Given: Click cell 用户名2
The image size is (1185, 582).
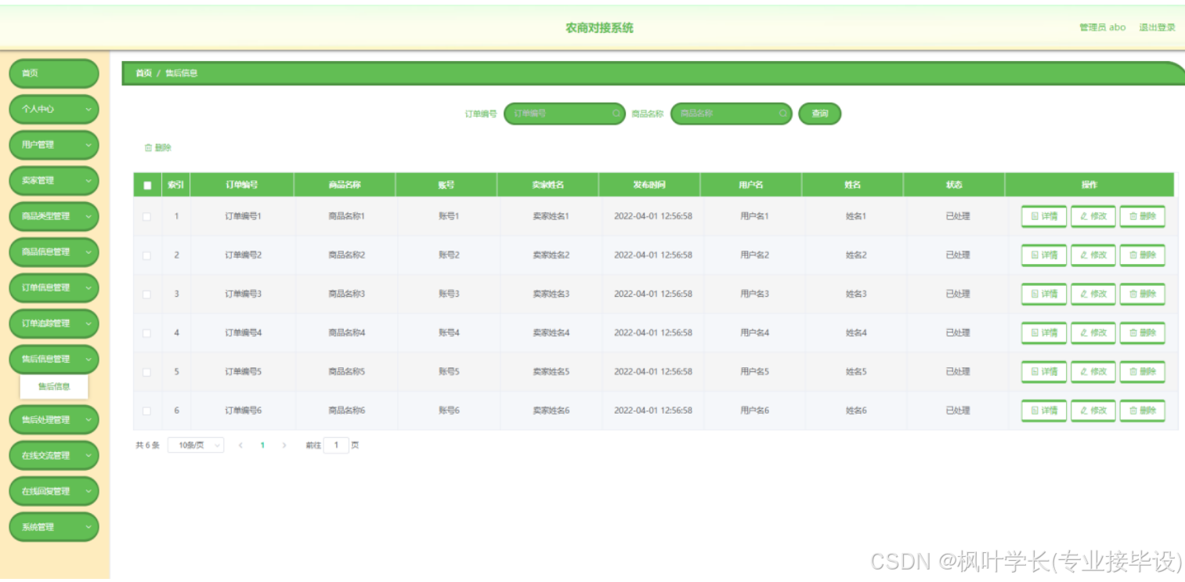Looking at the screenshot, I should click(x=754, y=255).
